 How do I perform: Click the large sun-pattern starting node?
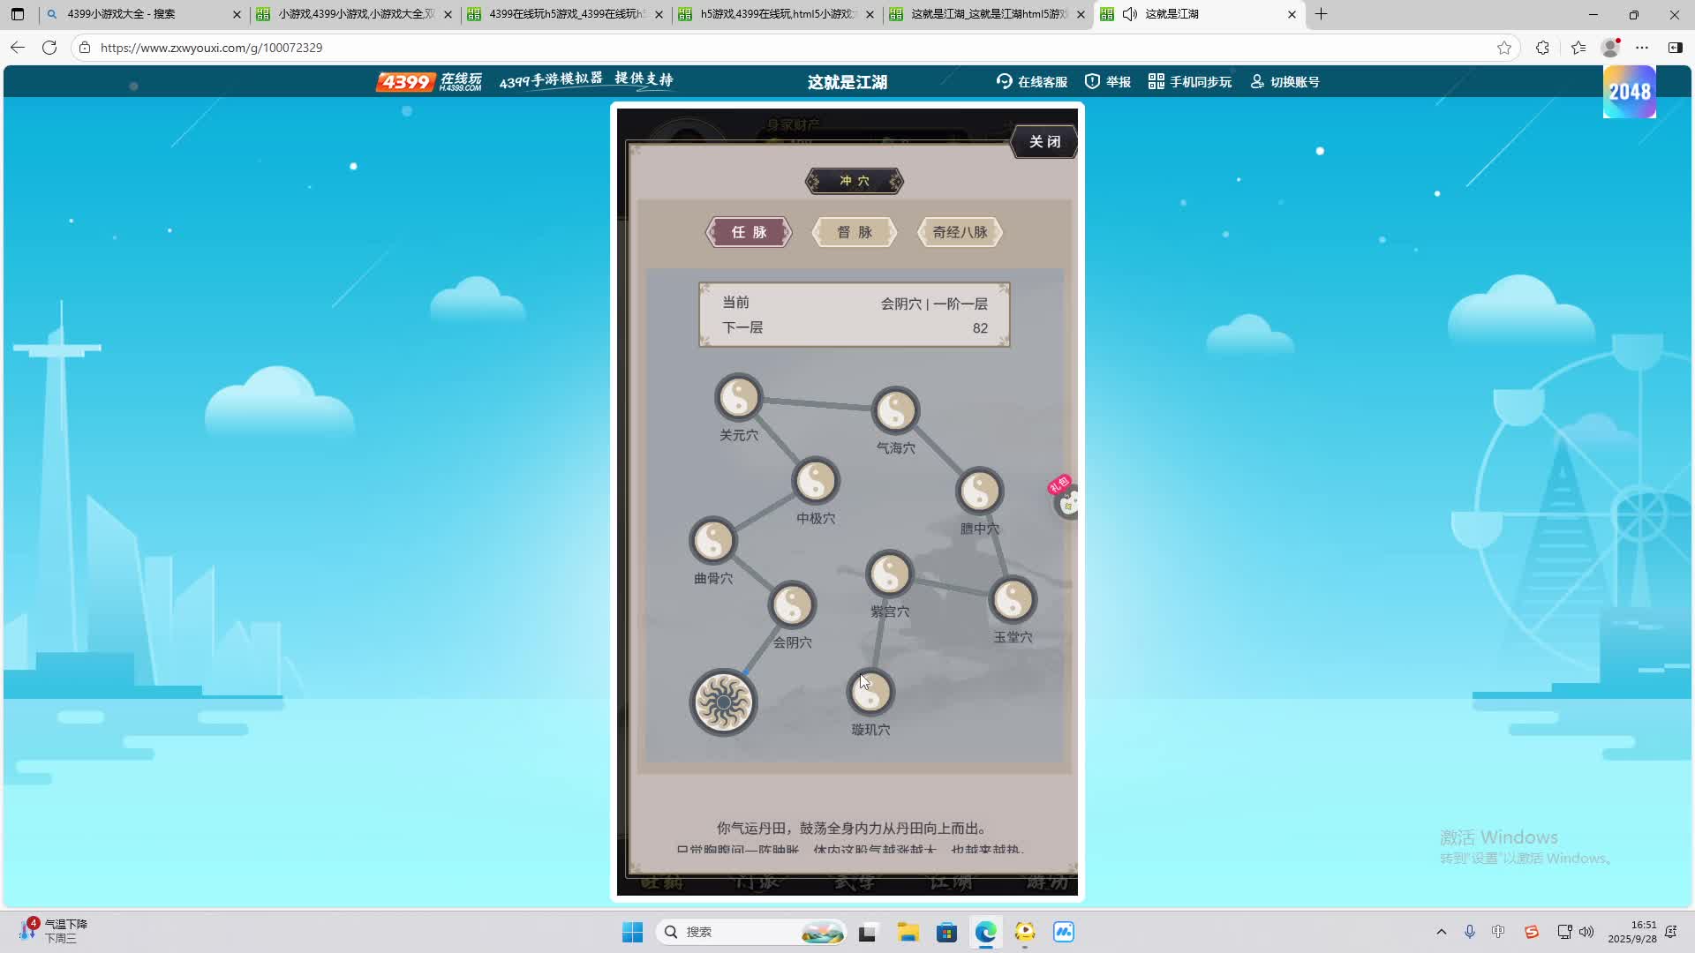[723, 702]
